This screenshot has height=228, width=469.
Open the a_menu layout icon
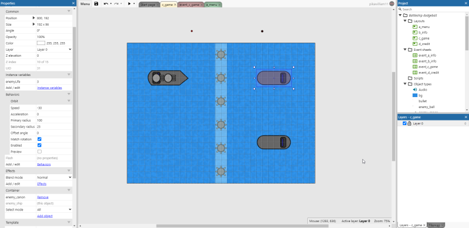pyautogui.click(x=415, y=27)
